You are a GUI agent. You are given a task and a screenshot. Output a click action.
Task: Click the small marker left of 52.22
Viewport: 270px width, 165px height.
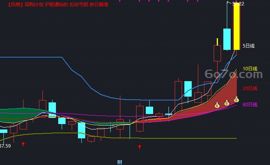(x=228, y=2)
